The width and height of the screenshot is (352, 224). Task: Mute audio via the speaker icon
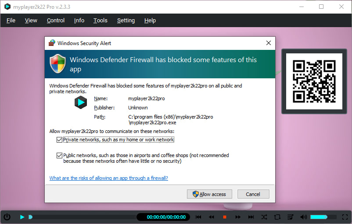[x=304, y=217]
